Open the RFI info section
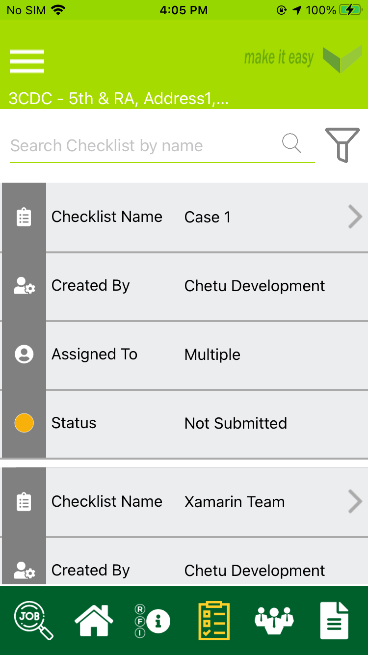The width and height of the screenshot is (368, 655). click(x=153, y=621)
